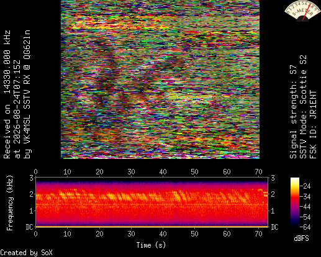Click the S-meter gauge icon
Viewport: 321px width, 257px height.
coord(302,11)
